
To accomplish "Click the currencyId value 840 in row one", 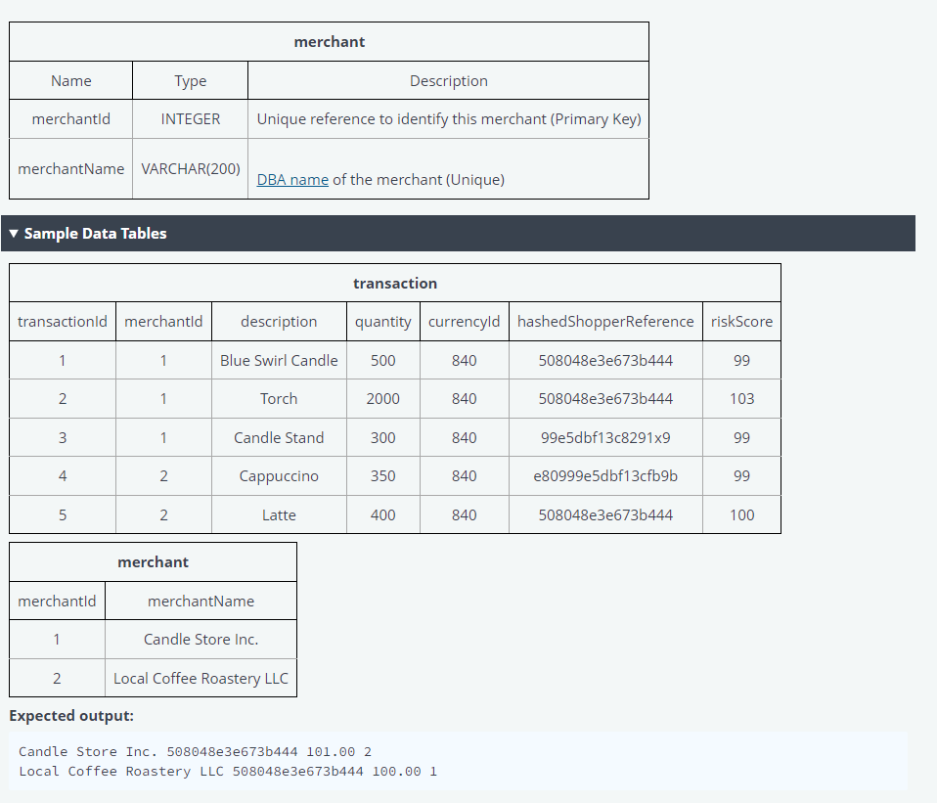I will pos(464,360).
